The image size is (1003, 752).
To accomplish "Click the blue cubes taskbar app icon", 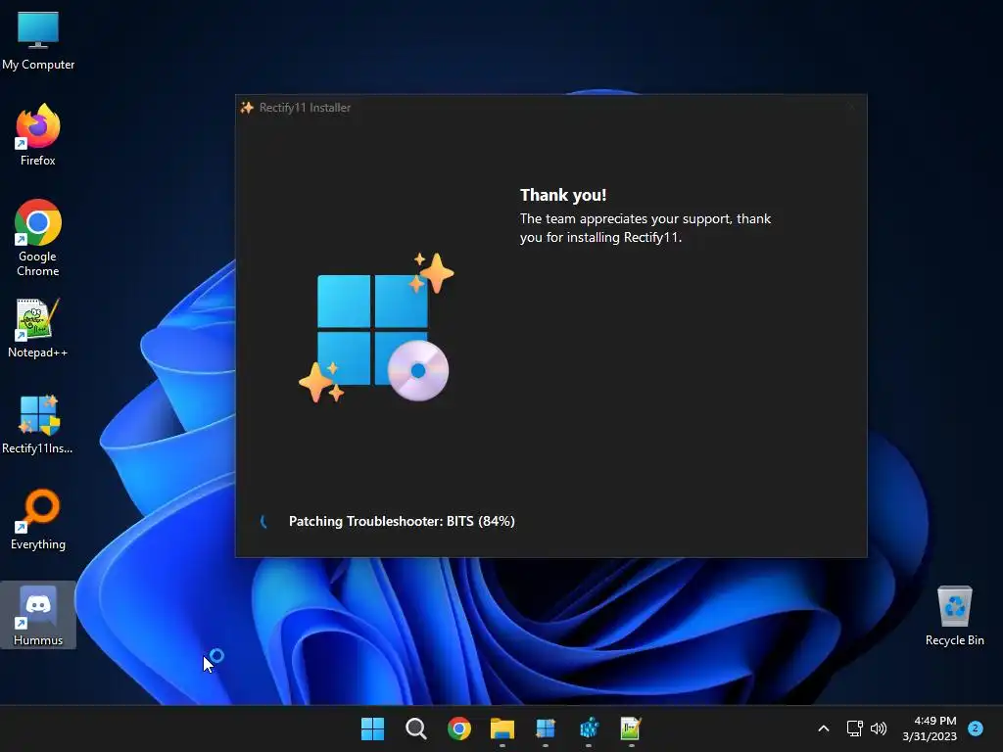I will [x=589, y=728].
